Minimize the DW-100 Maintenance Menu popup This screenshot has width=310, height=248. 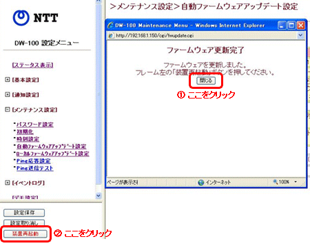(282, 25)
